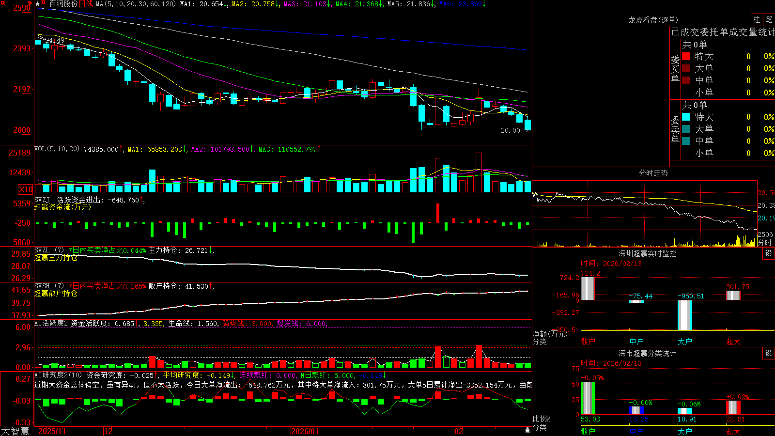Click the AI活跃度2 indicator label
The width and height of the screenshot is (775, 436).
click(51, 323)
